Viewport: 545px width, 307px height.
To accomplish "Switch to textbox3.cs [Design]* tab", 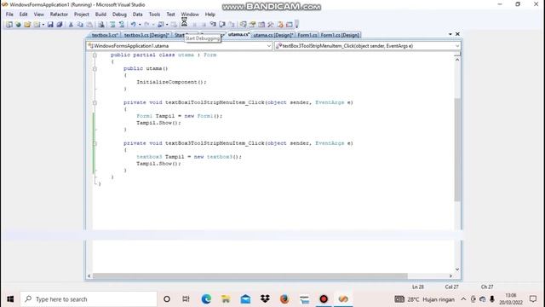I will [146, 35].
